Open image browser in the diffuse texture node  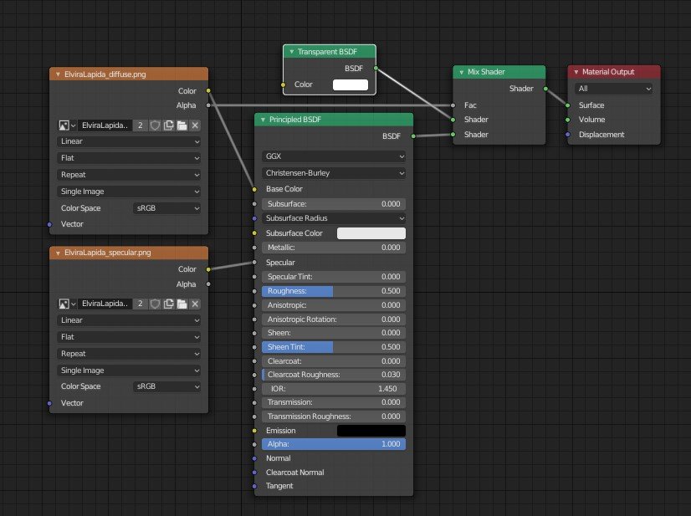click(x=66, y=125)
